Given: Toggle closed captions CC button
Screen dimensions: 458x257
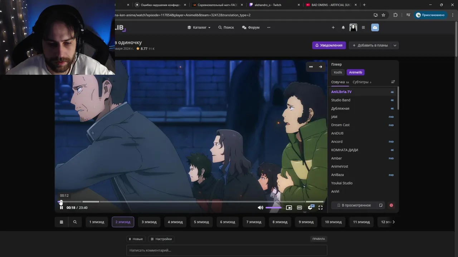Looking at the screenshot, I should tap(299, 207).
